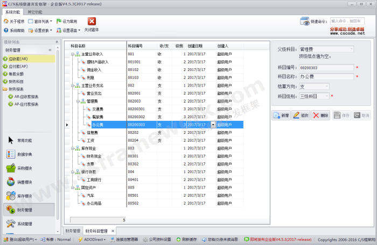377x245 pixels.
Task: Switch to the 其它功能 ribbon tab
Action: tap(36, 11)
